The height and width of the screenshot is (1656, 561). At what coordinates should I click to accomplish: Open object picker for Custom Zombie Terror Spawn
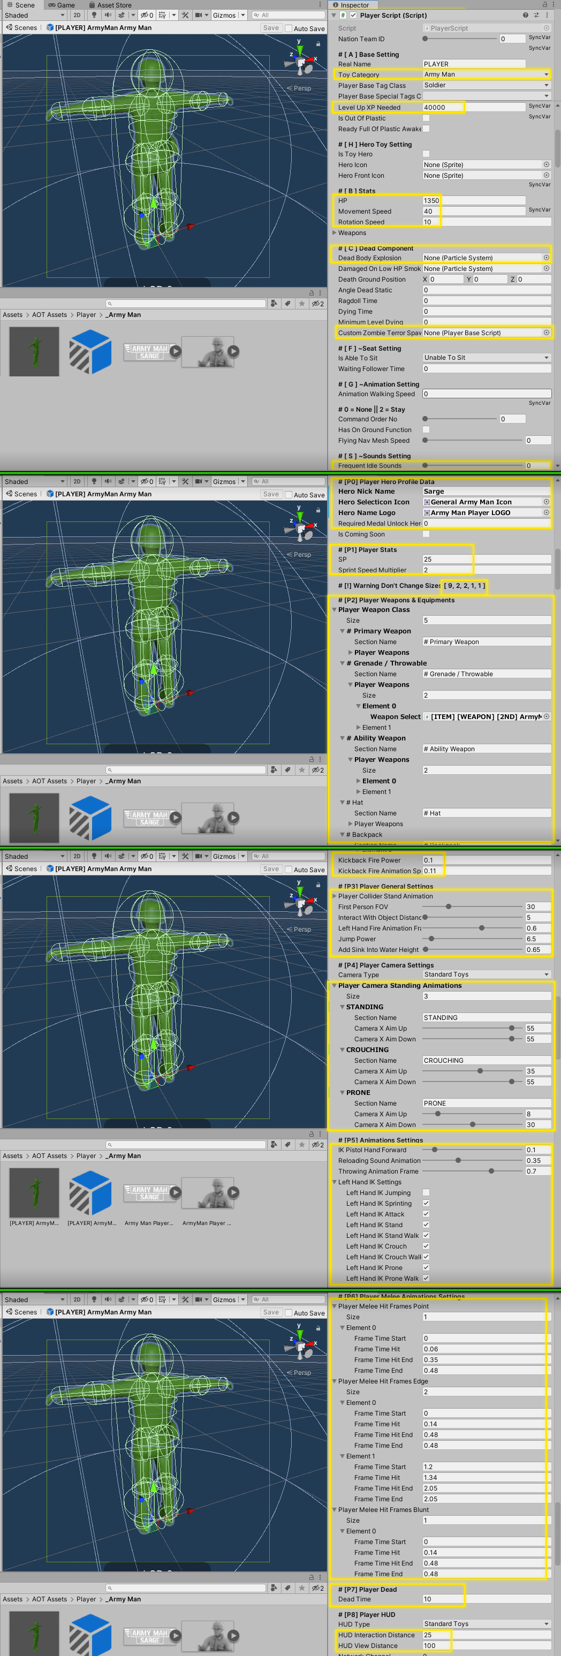coord(547,332)
